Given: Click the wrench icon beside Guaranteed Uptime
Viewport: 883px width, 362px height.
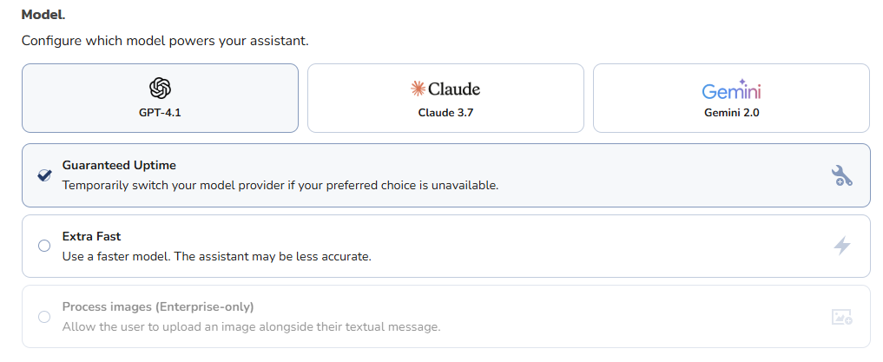Looking at the screenshot, I should point(842,175).
